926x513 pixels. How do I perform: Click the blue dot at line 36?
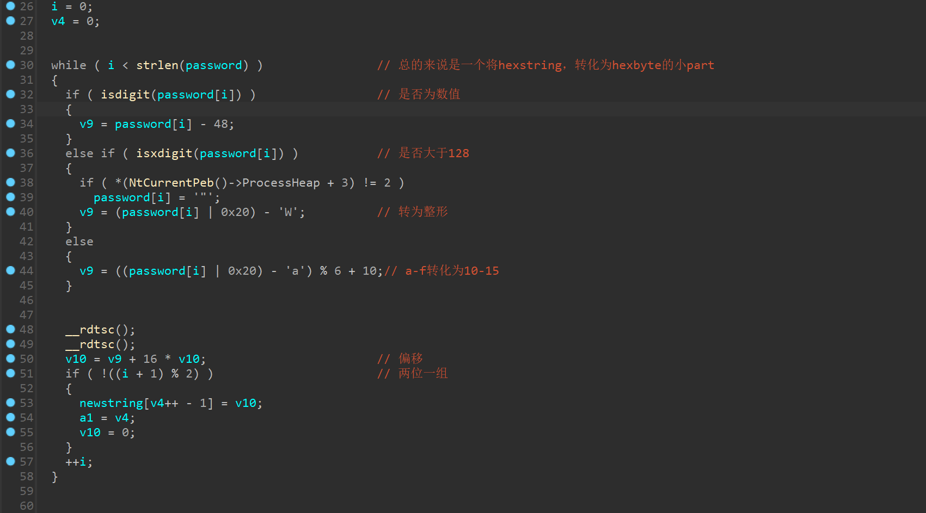coord(10,153)
